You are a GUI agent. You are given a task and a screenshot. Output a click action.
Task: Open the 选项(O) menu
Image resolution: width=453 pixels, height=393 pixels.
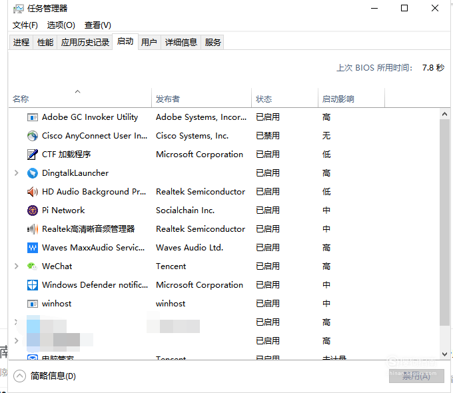(61, 25)
